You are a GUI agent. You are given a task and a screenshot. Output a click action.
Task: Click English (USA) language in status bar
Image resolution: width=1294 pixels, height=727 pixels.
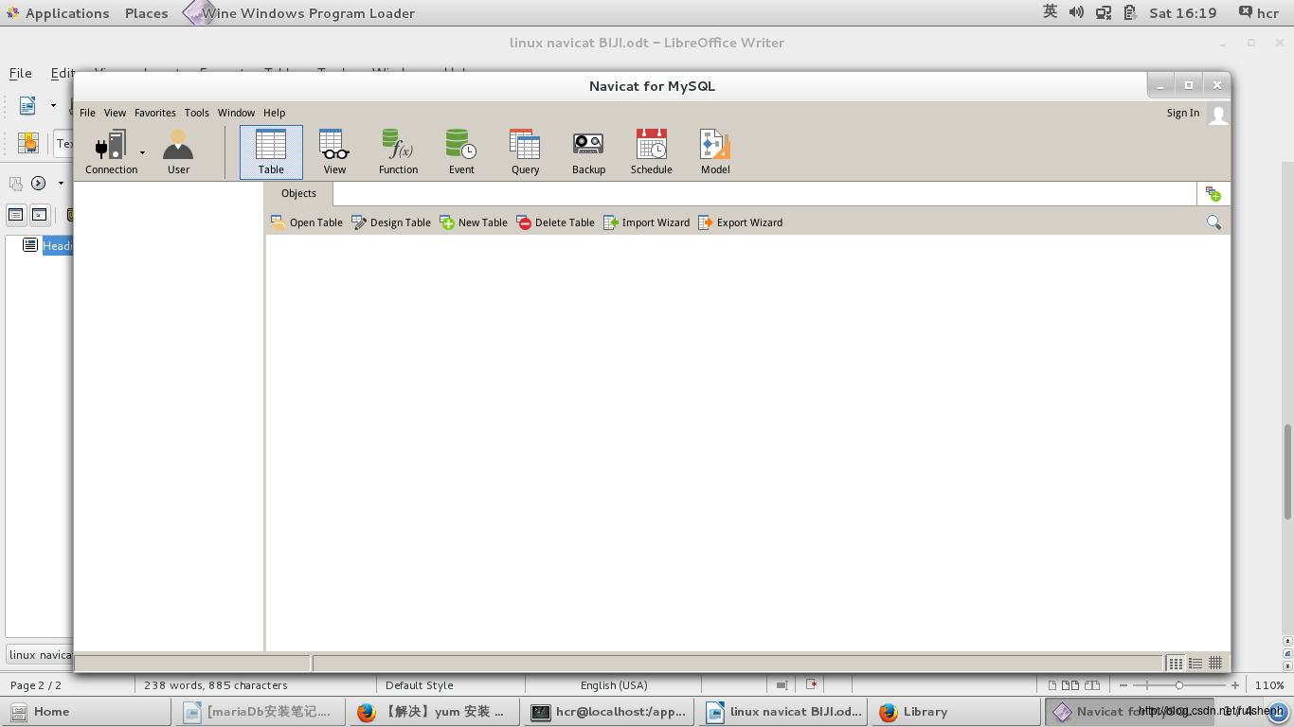pos(614,685)
